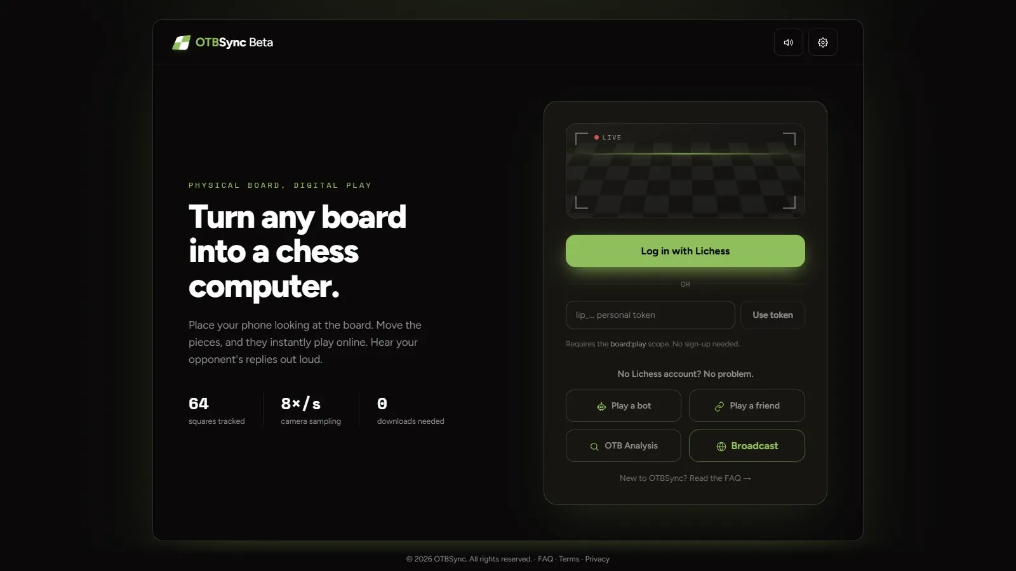Click the 'OR' divider label
The height and width of the screenshot is (571, 1016).
click(x=685, y=285)
